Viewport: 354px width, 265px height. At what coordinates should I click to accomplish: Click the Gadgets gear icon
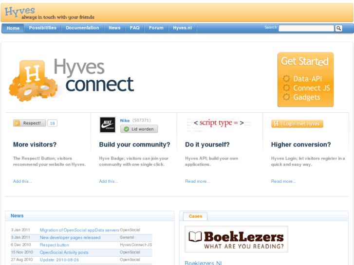click(x=286, y=97)
